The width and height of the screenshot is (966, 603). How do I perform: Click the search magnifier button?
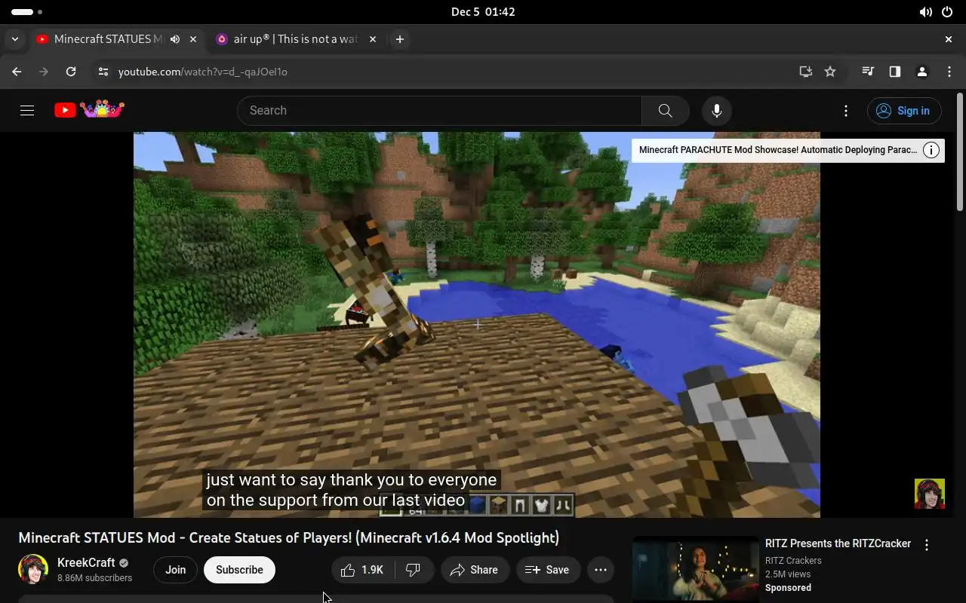pos(665,111)
